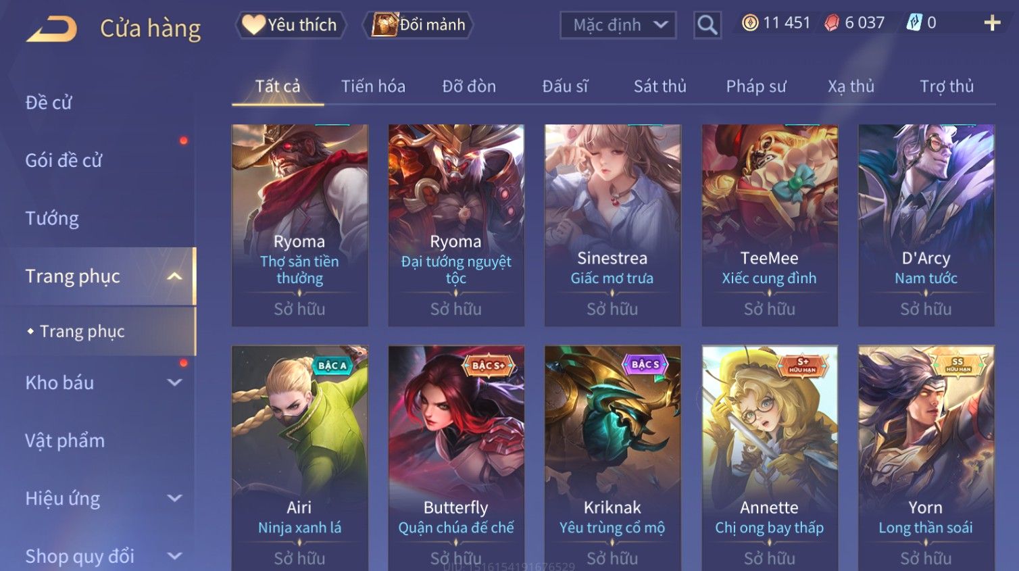Click the red gem balance icon

(x=832, y=23)
